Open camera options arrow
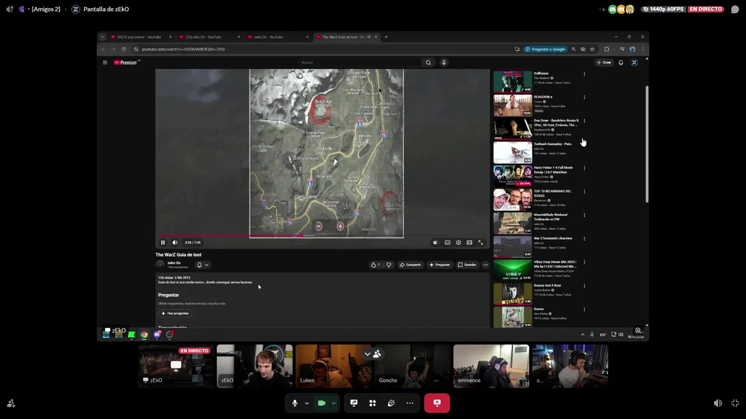Viewport: 746px width, 419px height. tap(333, 403)
